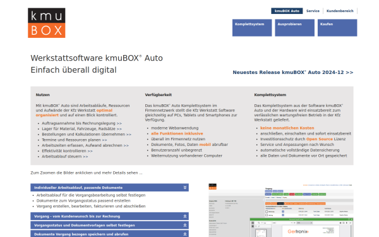379x237 pixels.
Task: Open 'Arbeitsablauf steuern >>' link
Action: [65, 157]
